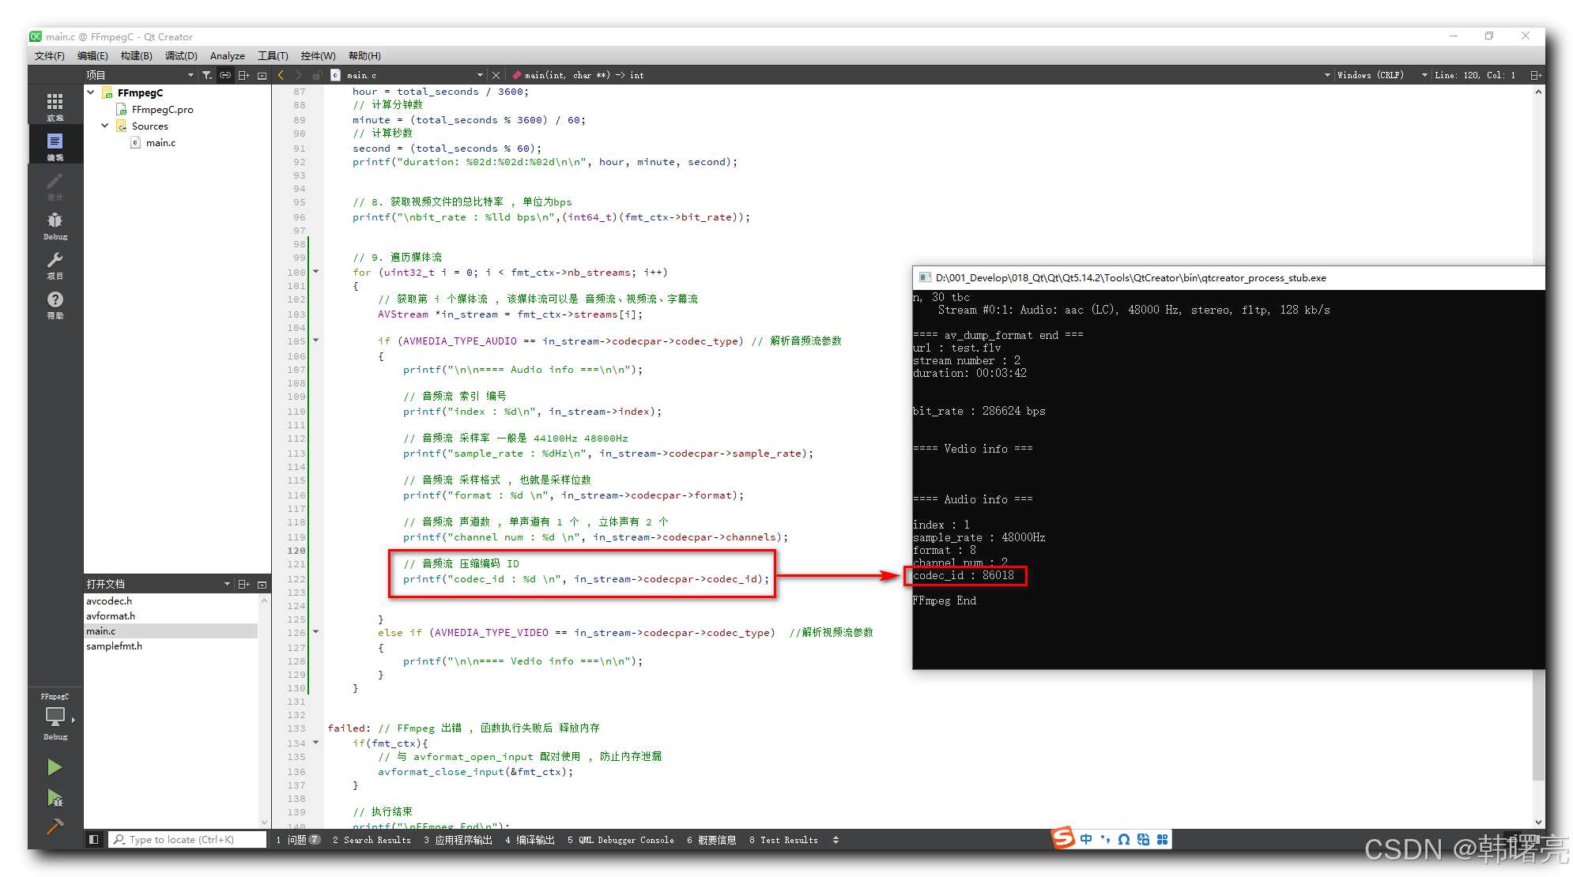1573x877 pixels.
Task: Click filter tree funnel icon
Action: click(x=207, y=75)
